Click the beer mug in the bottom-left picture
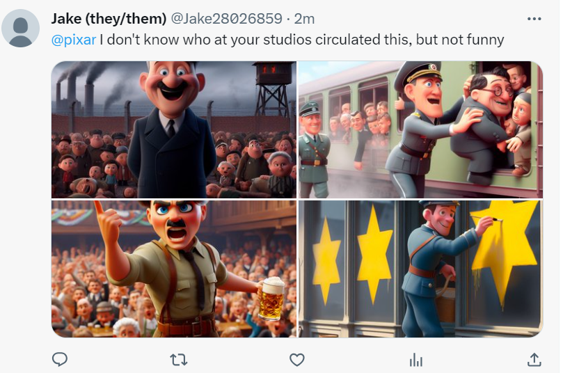The height and width of the screenshot is (373, 563). [271, 298]
